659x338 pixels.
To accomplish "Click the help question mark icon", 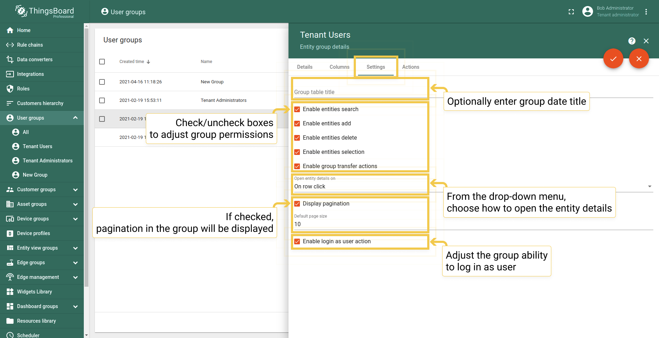I will coord(632,41).
